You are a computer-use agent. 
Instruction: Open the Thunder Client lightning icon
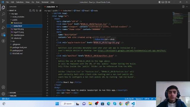click(3, 41)
